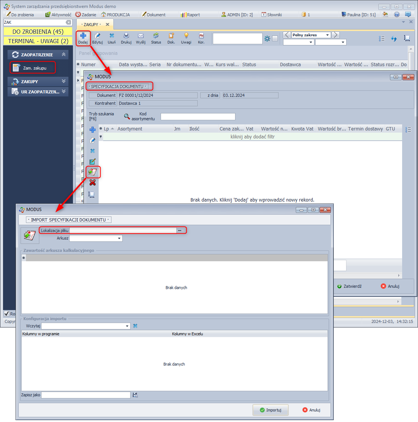Open the Słowniki menu
418x422 pixels.
coord(271,15)
